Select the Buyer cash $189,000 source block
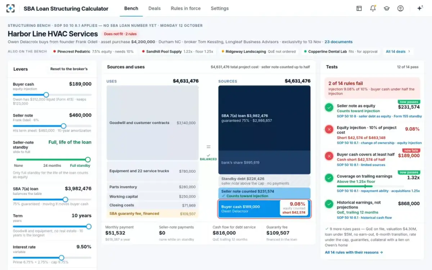The width and height of the screenshot is (432, 270). [x=264, y=209]
